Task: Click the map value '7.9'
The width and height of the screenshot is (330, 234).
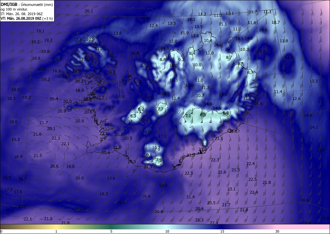Action: click(x=159, y=160)
